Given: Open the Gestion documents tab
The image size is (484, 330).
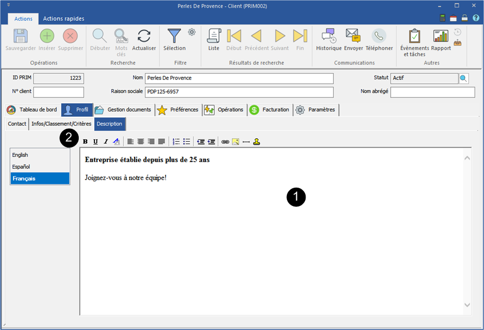Looking at the screenshot, I should [123, 110].
